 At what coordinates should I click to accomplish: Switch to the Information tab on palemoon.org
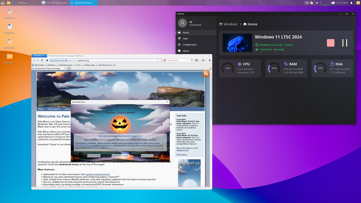click(x=54, y=109)
